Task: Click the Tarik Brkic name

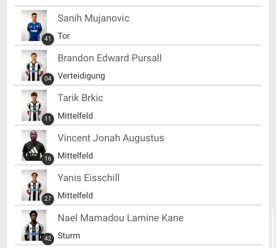Action: (x=80, y=98)
